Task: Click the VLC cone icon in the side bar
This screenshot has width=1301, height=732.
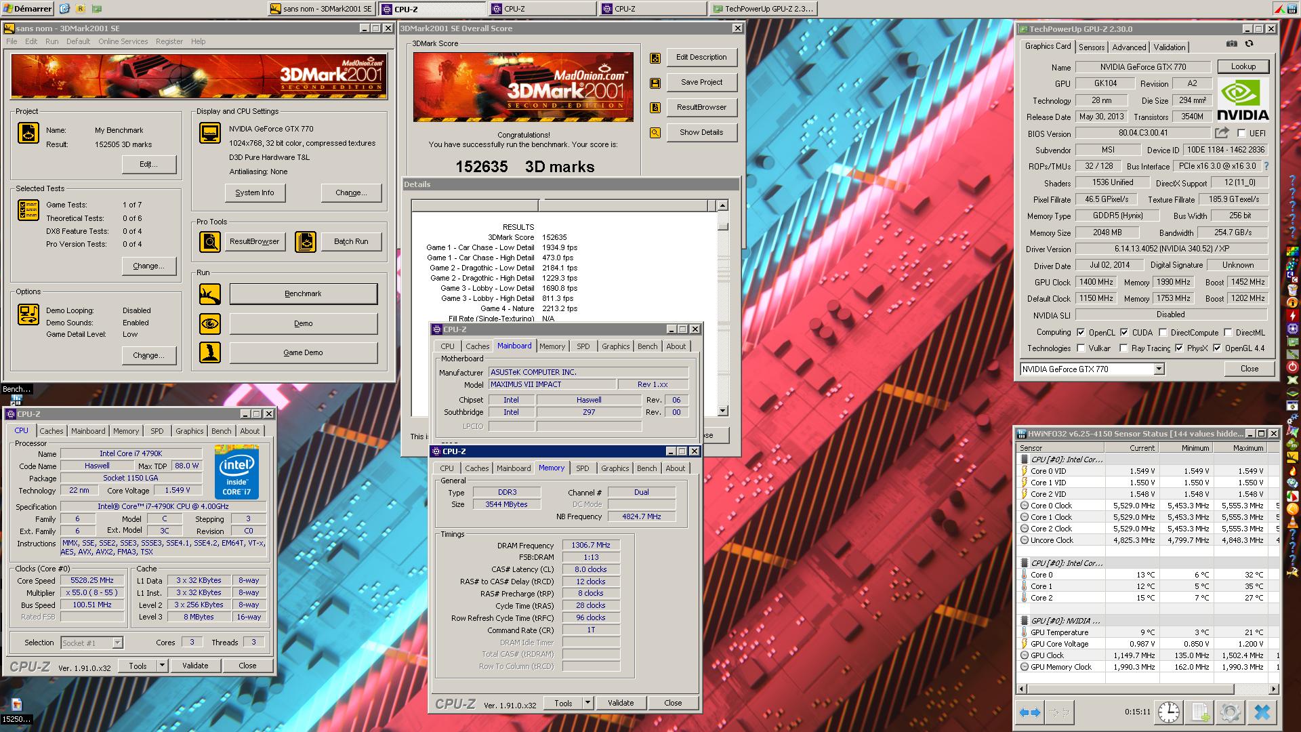Action: (1293, 522)
